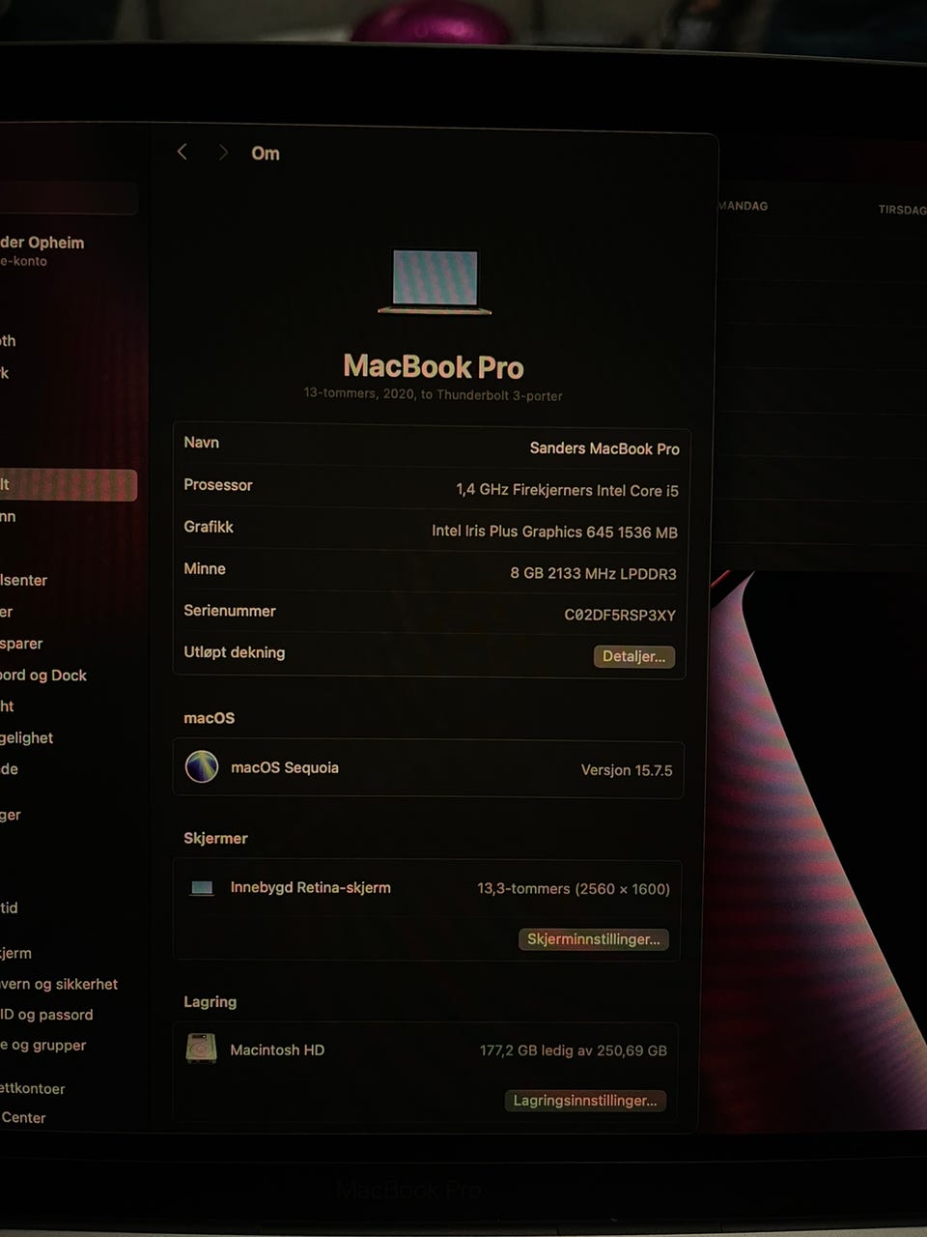
Task: Open 'gelighet' sidebar item
Action: (x=27, y=737)
